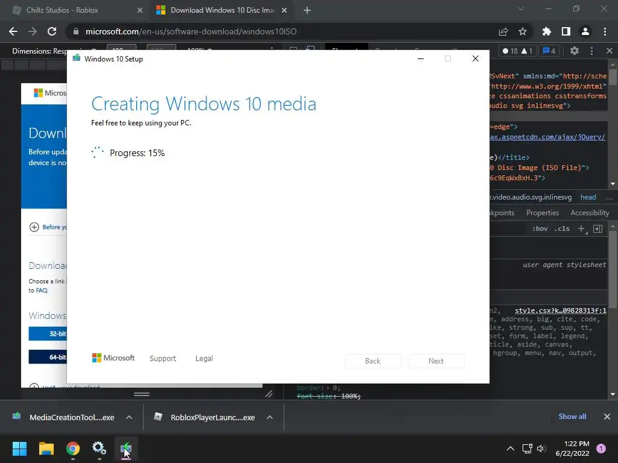Open style.csx stylesheet source link
618x463 pixels.
click(561, 310)
